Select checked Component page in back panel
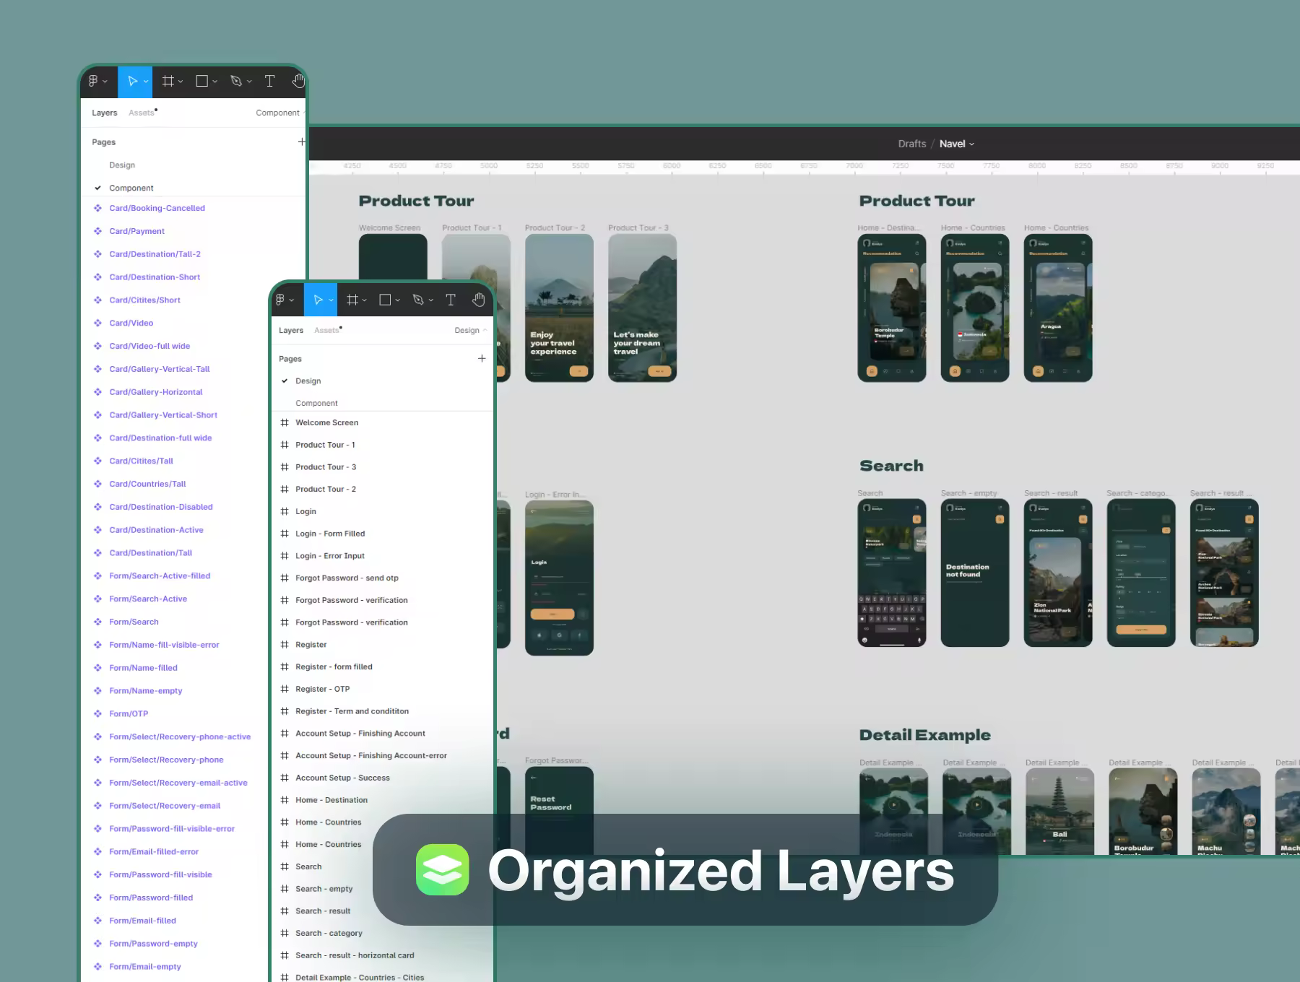This screenshot has height=982, width=1300. coord(131,188)
